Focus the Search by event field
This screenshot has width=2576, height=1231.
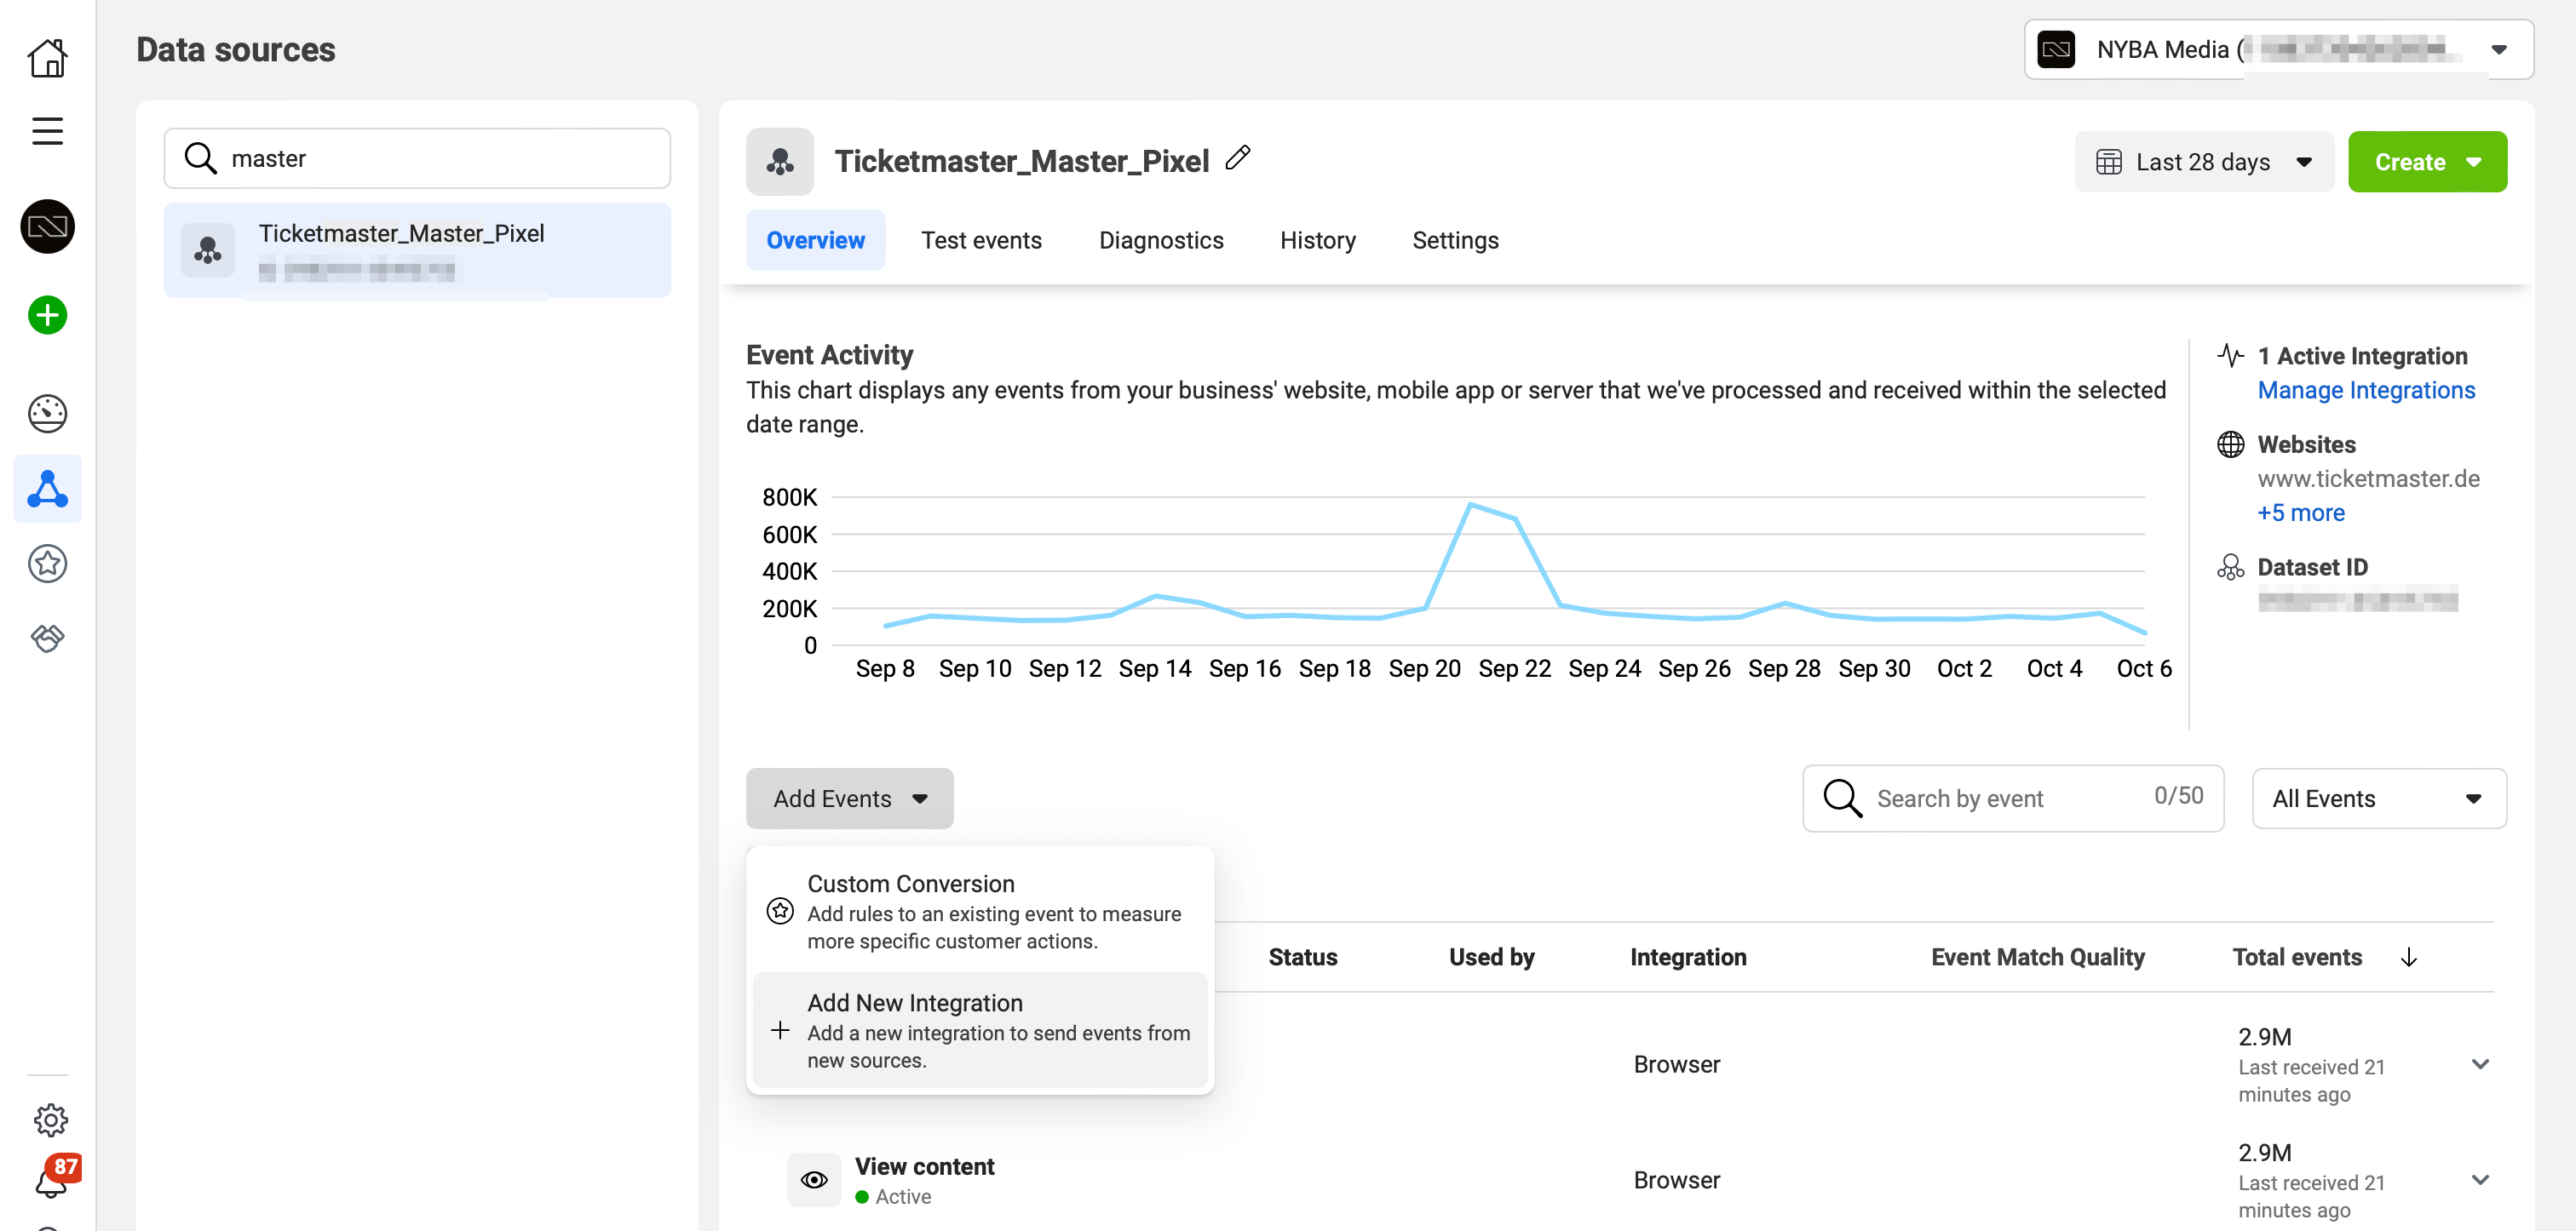(2012, 799)
